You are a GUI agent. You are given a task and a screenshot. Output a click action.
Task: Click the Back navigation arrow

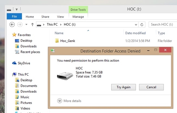(x=12, y=24)
